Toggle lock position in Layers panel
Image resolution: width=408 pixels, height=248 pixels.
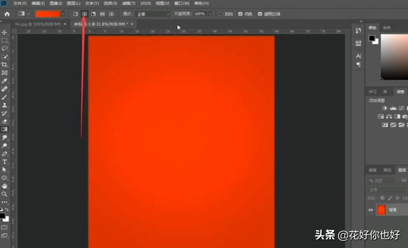pyautogui.click(x=397, y=198)
